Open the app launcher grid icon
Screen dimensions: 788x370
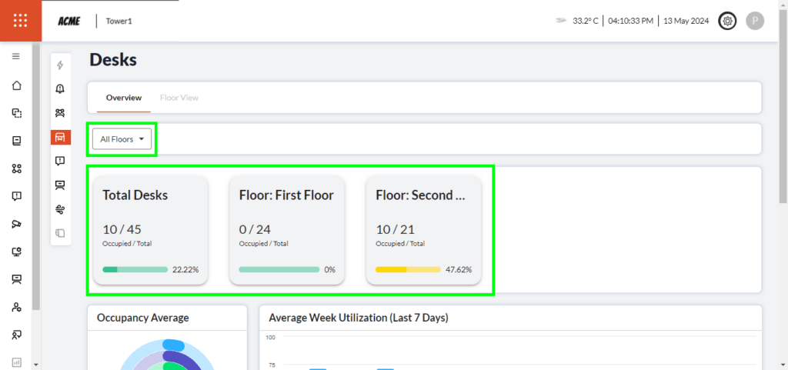(21, 21)
